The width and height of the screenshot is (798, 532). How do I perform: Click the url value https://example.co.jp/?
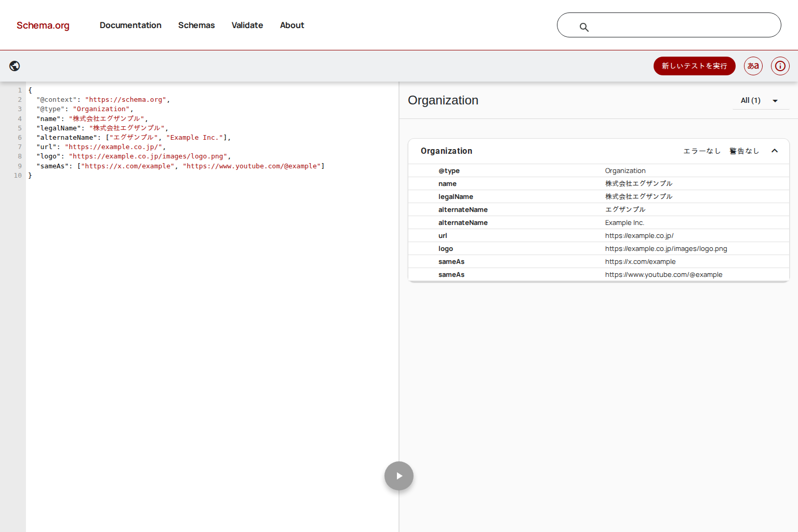coord(639,235)
